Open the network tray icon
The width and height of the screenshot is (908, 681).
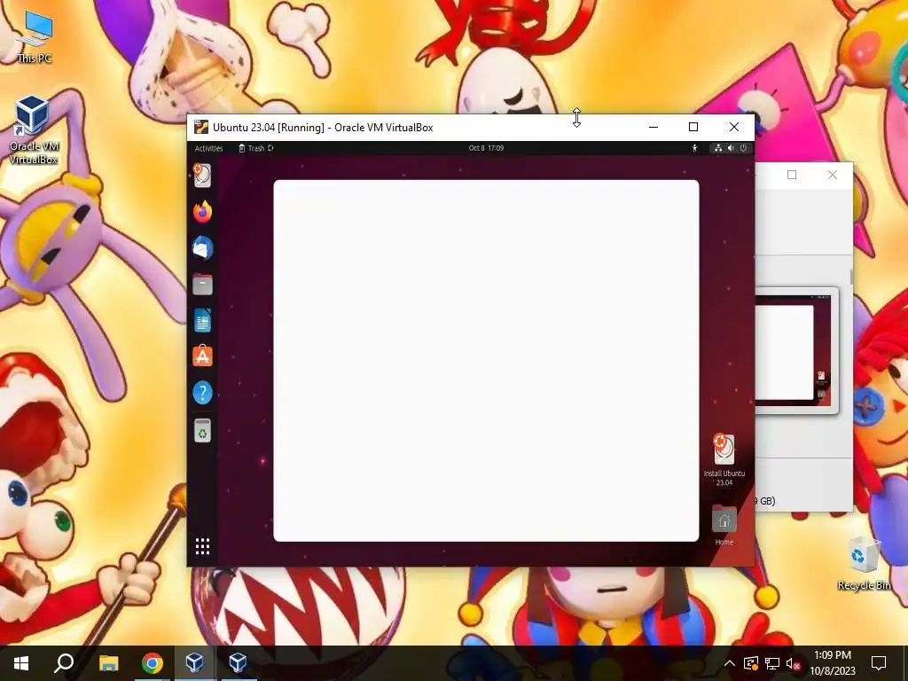point(772,663)
